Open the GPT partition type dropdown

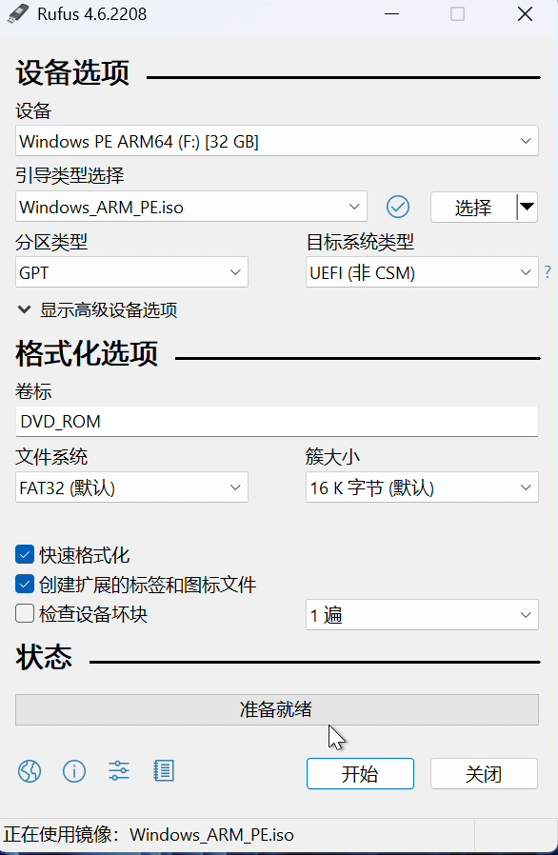(x=130, y=272)
